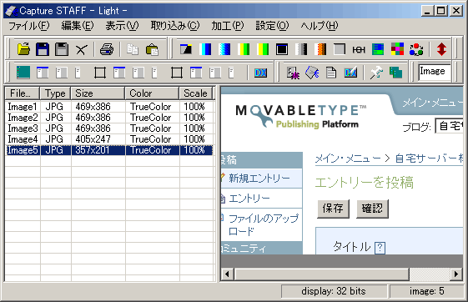The width and height of the screenshot is (468, 302).
Task: Open the 取り込み(C) menu
Action: pos(175,26)
